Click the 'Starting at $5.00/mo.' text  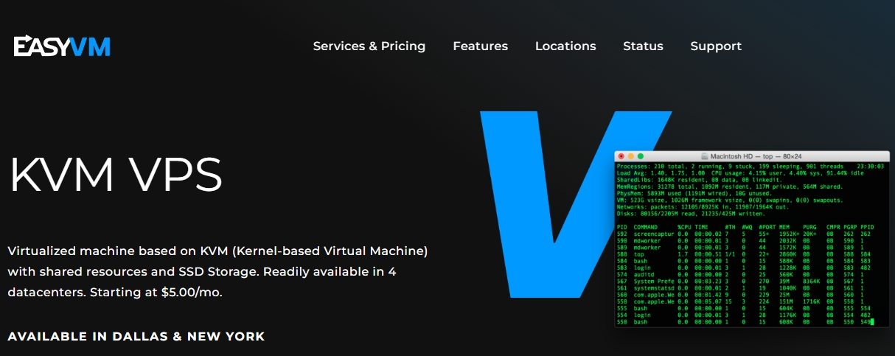coord(156,292)
